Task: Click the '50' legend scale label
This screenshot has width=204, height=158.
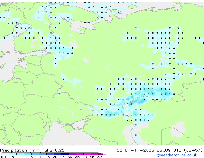Action: pos(99,157)
